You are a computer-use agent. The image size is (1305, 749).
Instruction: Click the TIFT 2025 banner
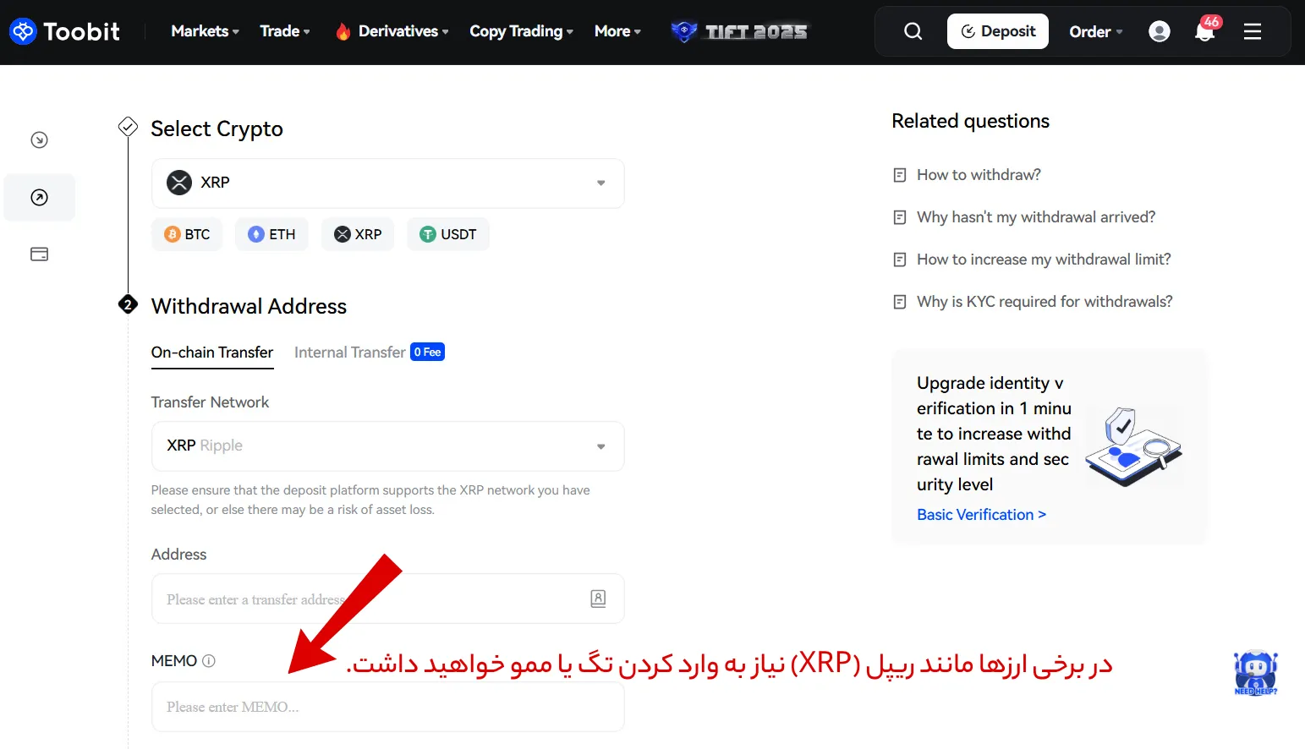point(739,31)
